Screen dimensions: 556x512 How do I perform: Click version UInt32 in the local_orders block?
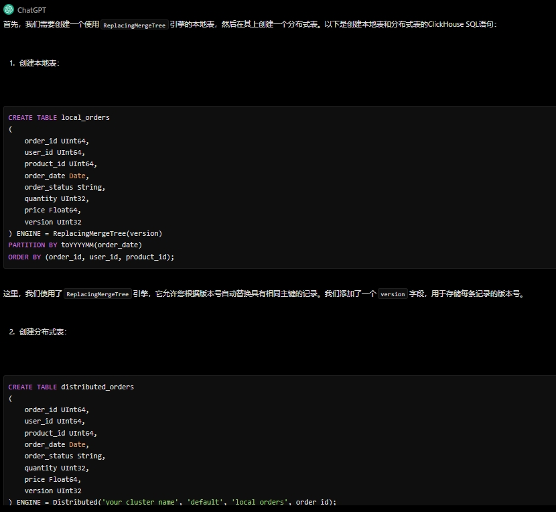53,222
